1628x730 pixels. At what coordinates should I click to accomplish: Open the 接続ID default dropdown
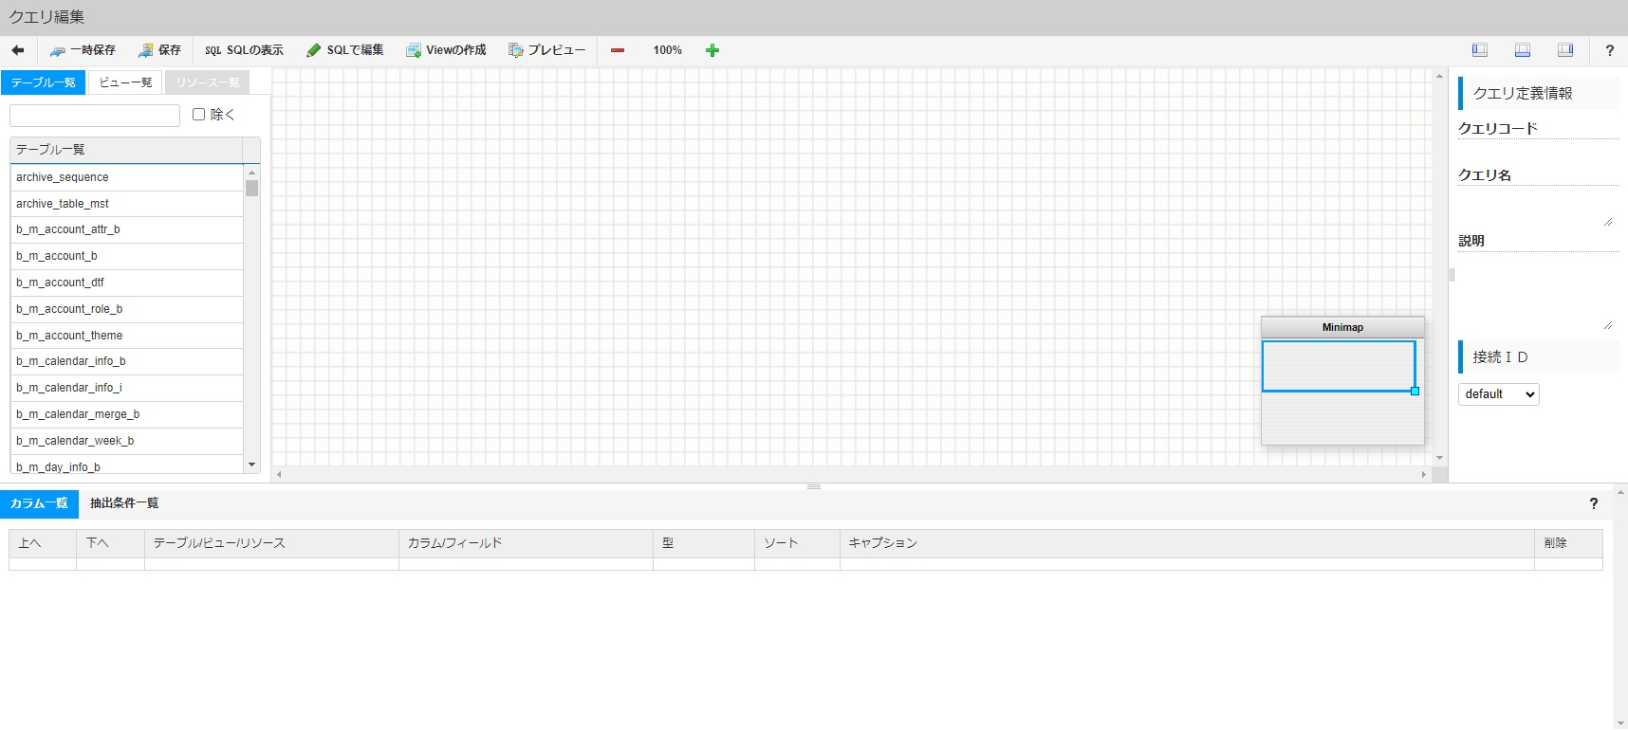1498,394
